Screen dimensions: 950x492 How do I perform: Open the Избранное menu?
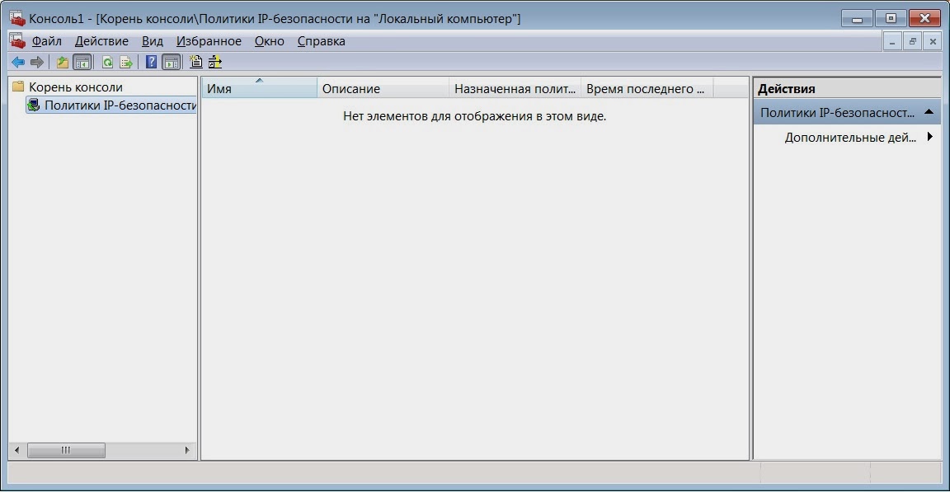(209, 41)
